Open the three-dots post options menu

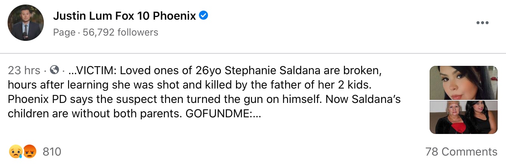[483, 23]
